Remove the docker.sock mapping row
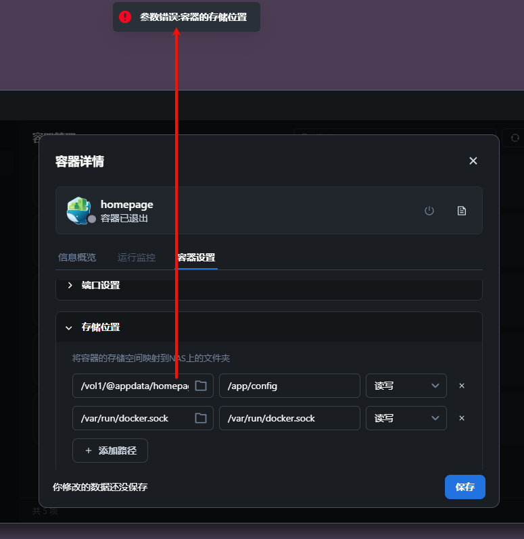 point(462,418)
